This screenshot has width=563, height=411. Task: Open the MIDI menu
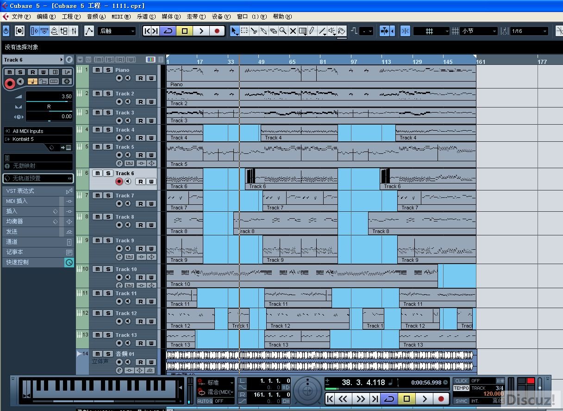point(121,17)
